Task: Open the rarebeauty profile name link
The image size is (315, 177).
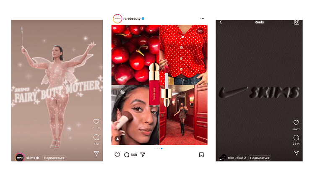Action: click(x=132, y=18)
